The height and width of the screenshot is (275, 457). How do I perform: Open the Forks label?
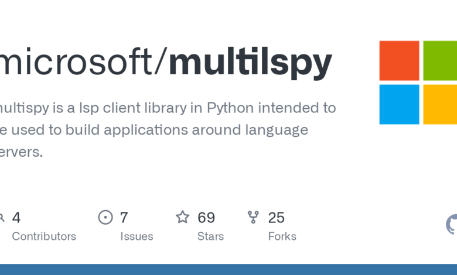click(x=282, y=236)
